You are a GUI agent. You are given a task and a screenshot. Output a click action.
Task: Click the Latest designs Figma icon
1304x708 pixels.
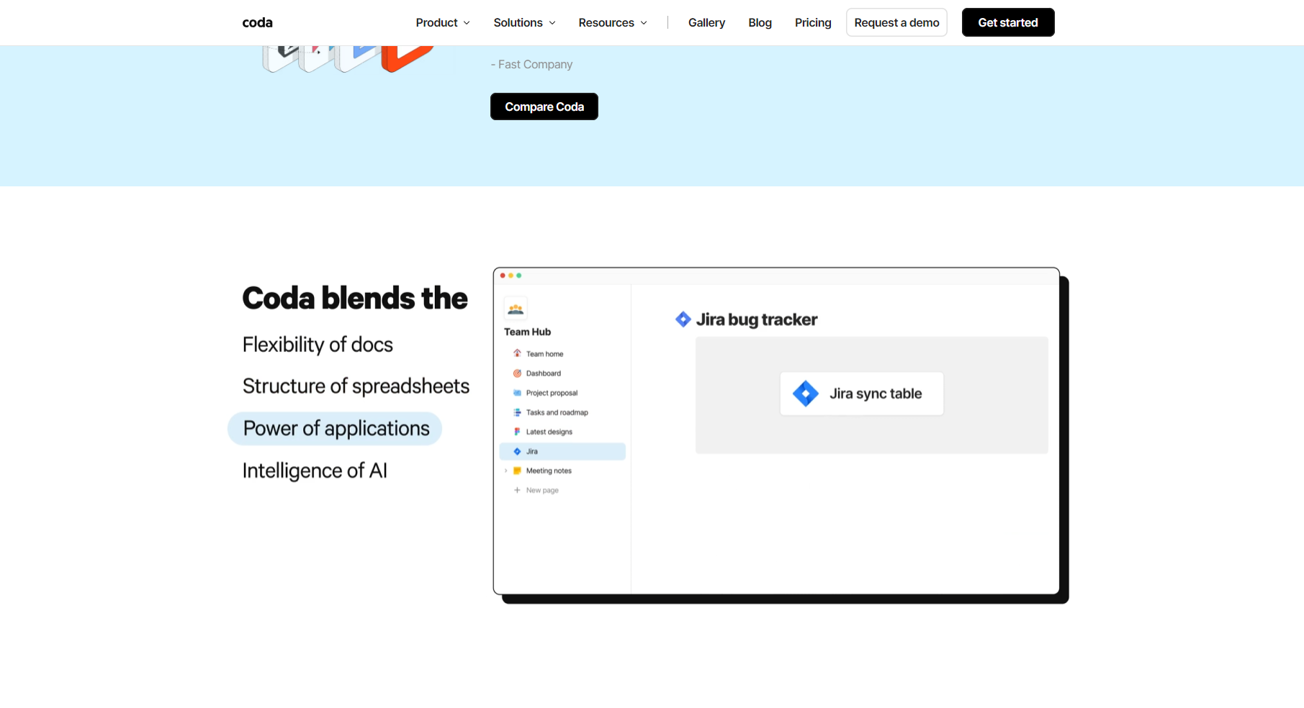(x=517, y=432)
